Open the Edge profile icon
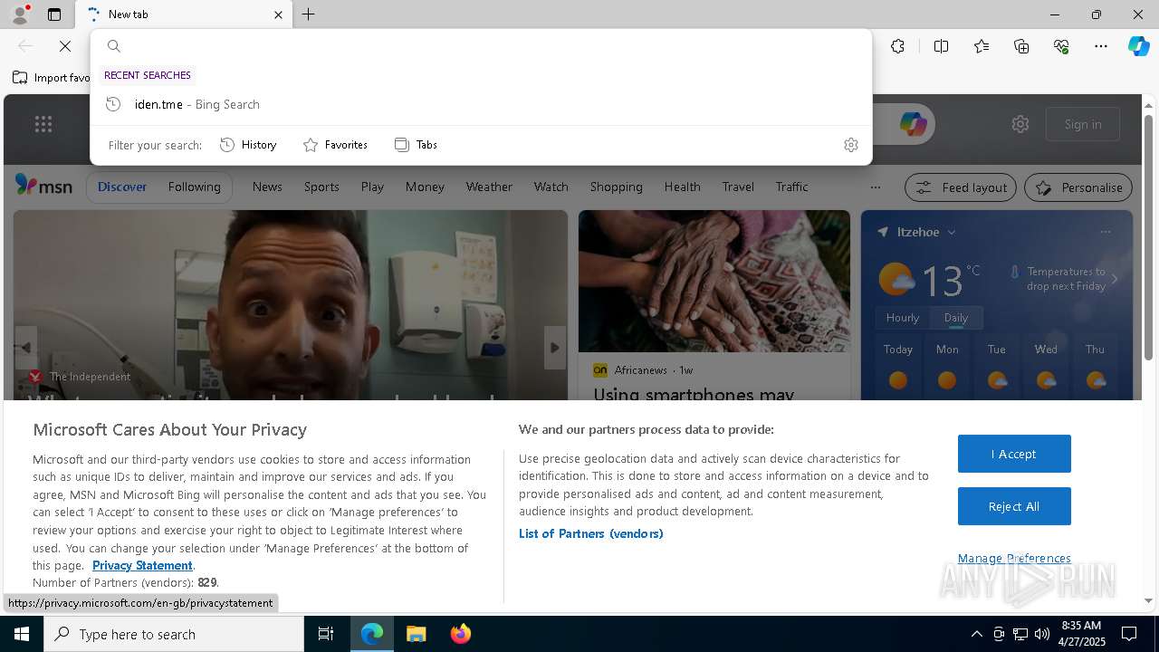 18,14
